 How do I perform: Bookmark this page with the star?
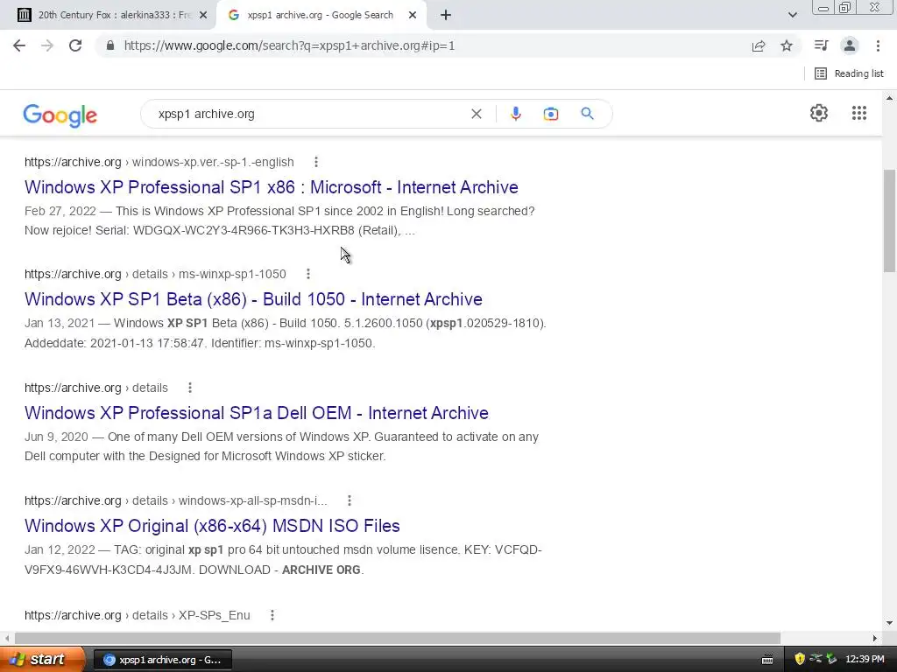tap(787, 45)
